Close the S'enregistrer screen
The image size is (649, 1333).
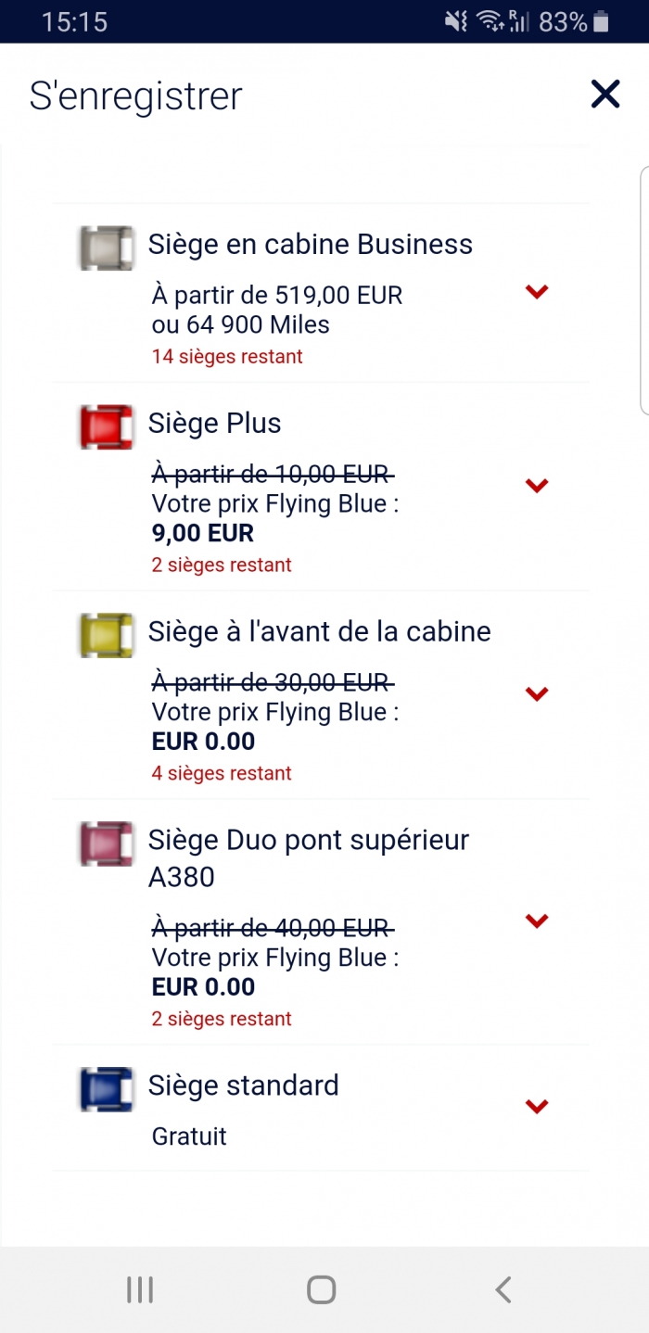coord(604,94)
